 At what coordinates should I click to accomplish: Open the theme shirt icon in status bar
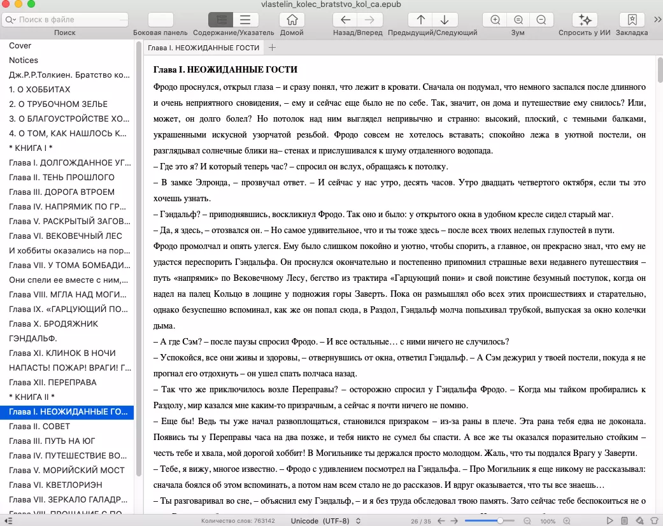(x=654, y=520)
